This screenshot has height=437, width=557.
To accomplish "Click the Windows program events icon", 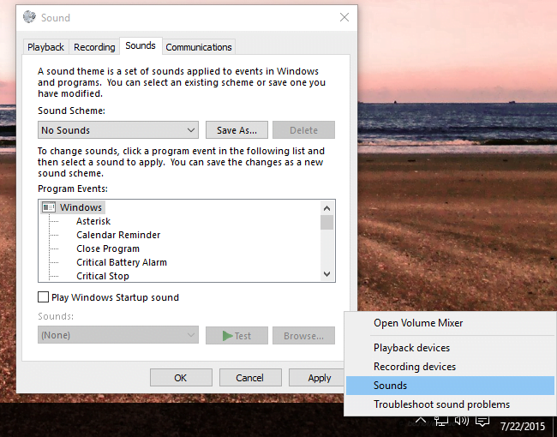I will (x=49, y=207).
